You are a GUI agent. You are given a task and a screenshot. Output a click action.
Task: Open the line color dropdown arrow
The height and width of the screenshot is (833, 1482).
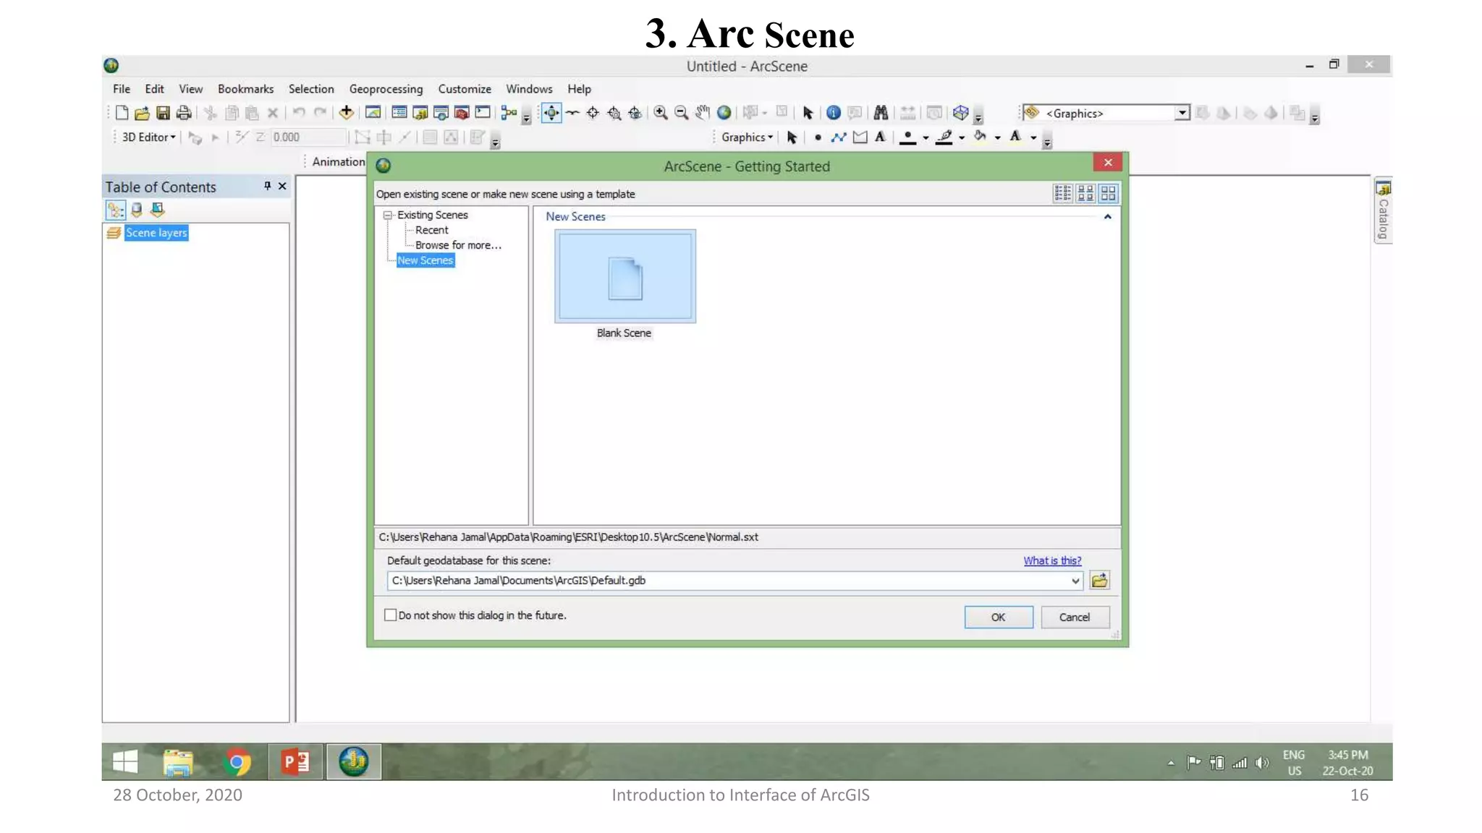pos(962,138)
